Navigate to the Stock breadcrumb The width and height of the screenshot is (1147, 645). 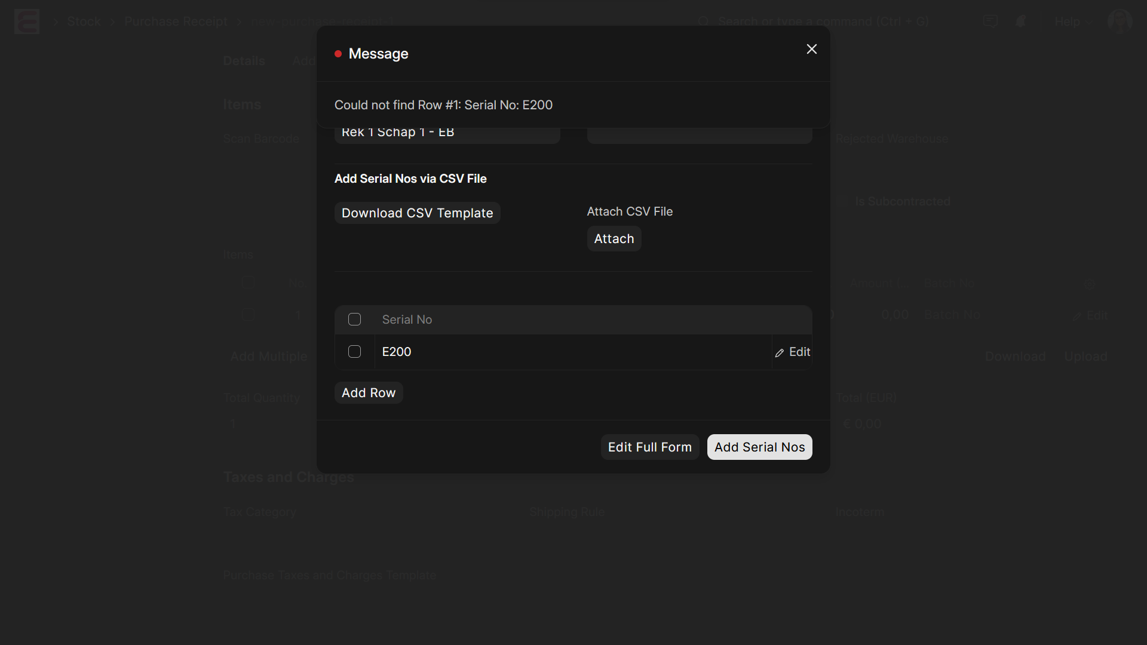(x=84, y=21)
